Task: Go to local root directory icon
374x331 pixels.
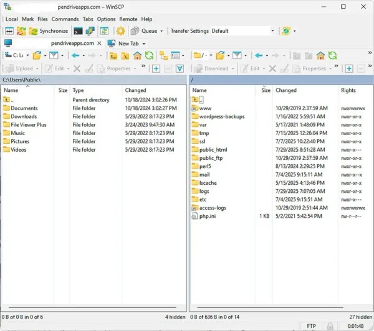Action: [125, 56]
